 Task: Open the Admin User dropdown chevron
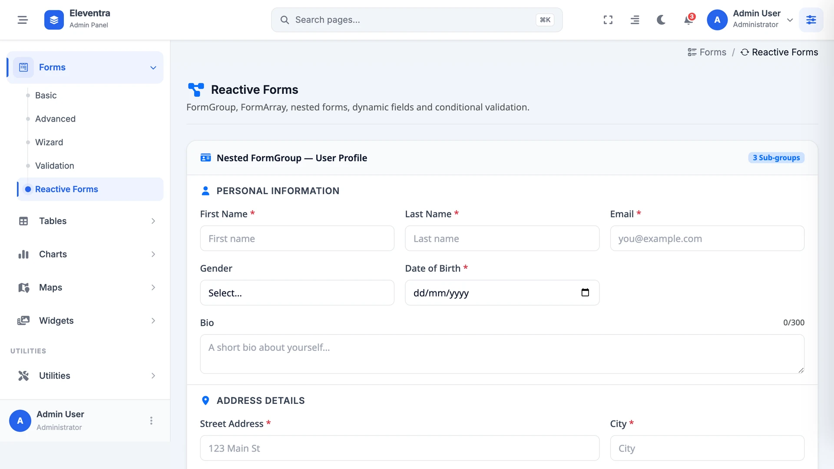click(790, 20)
